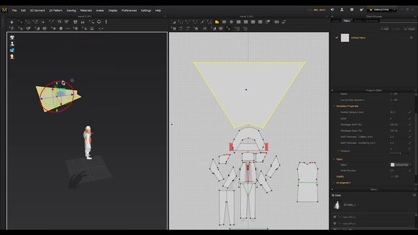
Task: Click the rotate handle on the 3D gizmo
Action: pyautogui.click(x=63, y=83)
